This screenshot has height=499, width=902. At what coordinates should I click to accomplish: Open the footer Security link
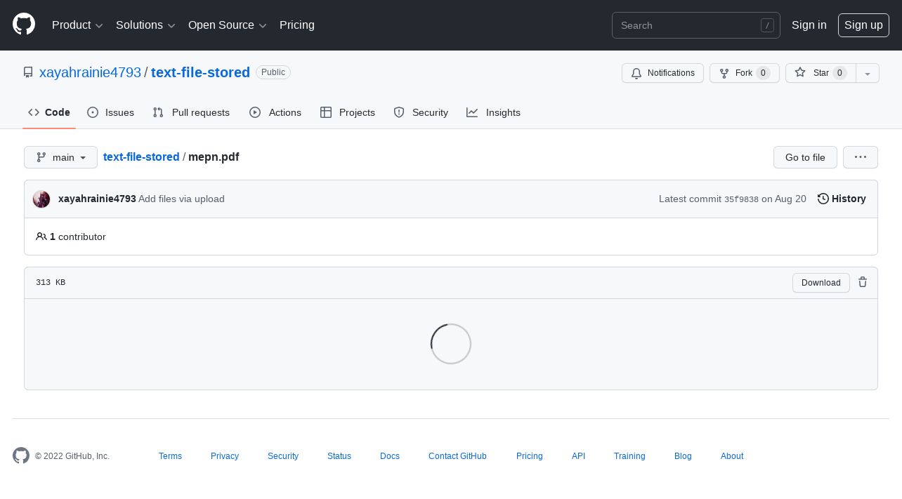click(283, 456)
